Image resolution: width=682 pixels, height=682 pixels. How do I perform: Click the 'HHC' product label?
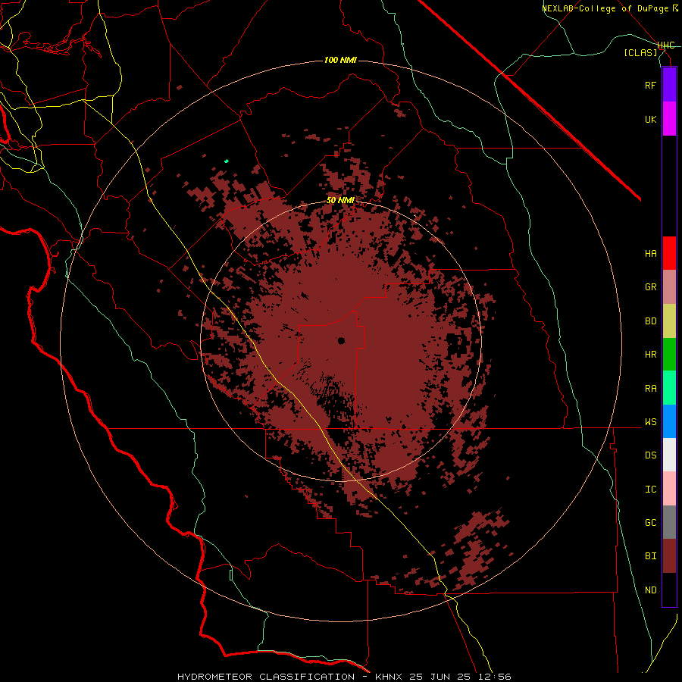click(x=665, y=45)
